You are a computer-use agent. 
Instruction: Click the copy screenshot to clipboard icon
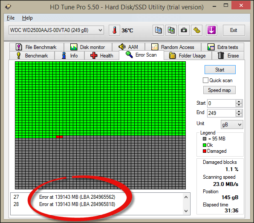click(x=171, y=30)
